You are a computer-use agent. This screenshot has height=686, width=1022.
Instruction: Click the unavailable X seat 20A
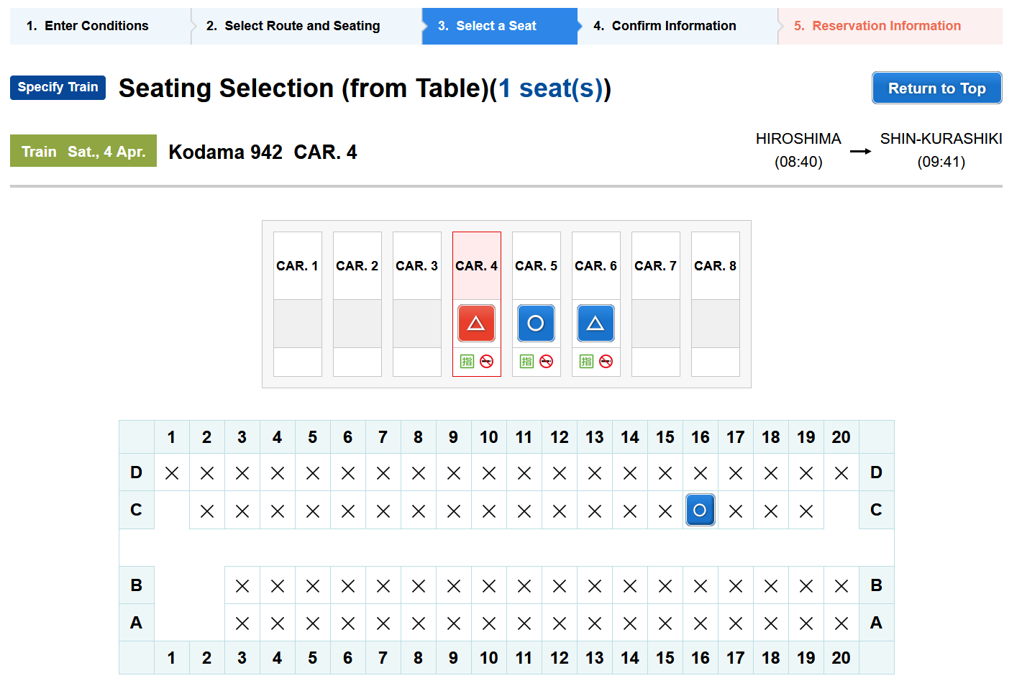click(841, 623)
